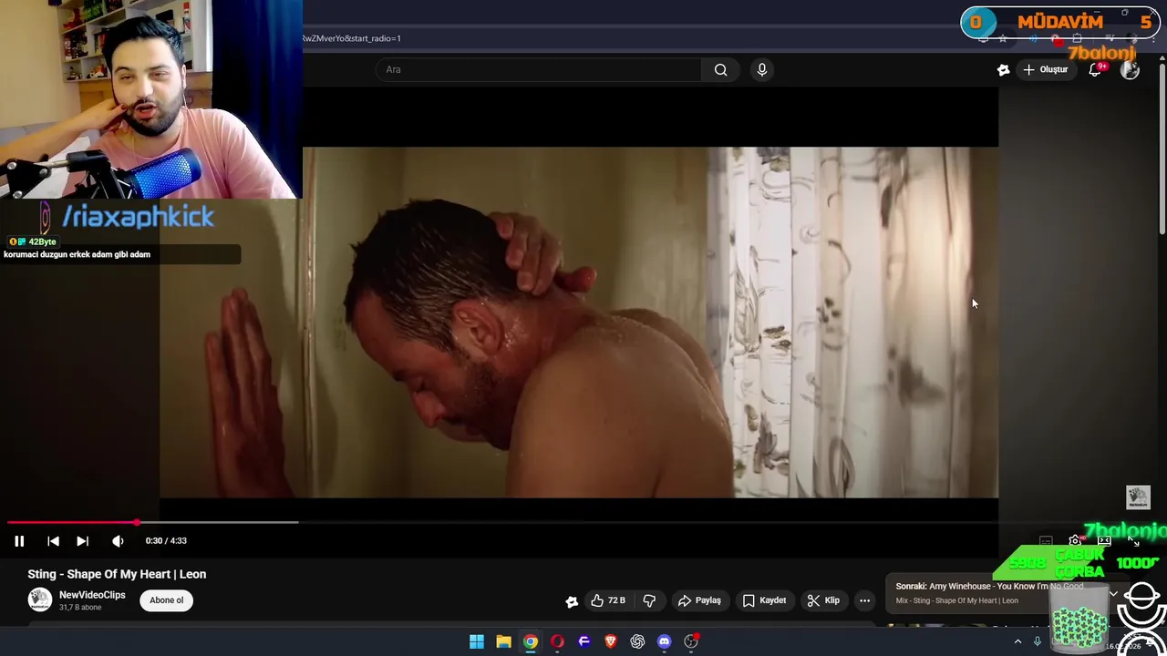Click the video title Sting - Shape Of My Heart
This screenshot has height=656, width=1167.
[x=117, y=574]
